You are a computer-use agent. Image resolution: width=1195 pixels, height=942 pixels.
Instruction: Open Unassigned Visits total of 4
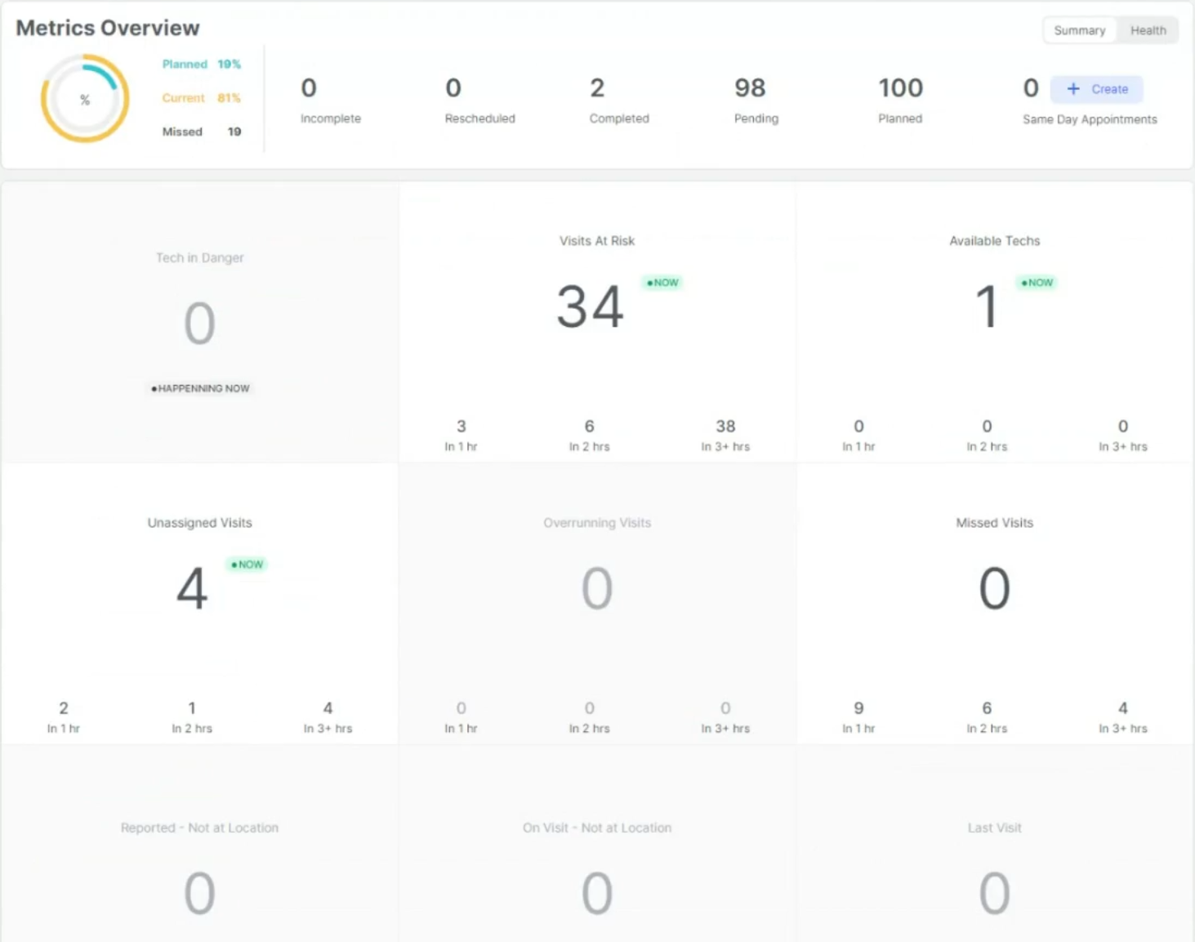click(x=192, y=588)
